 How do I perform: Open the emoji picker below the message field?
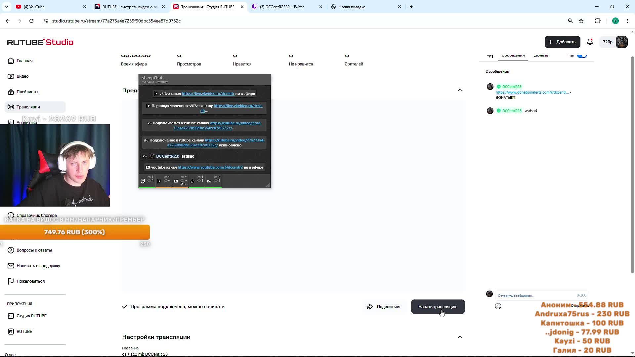(x=498, y=306)
